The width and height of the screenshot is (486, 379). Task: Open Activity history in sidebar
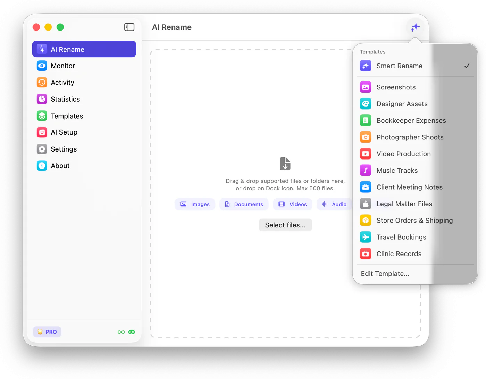coord(84,83)
